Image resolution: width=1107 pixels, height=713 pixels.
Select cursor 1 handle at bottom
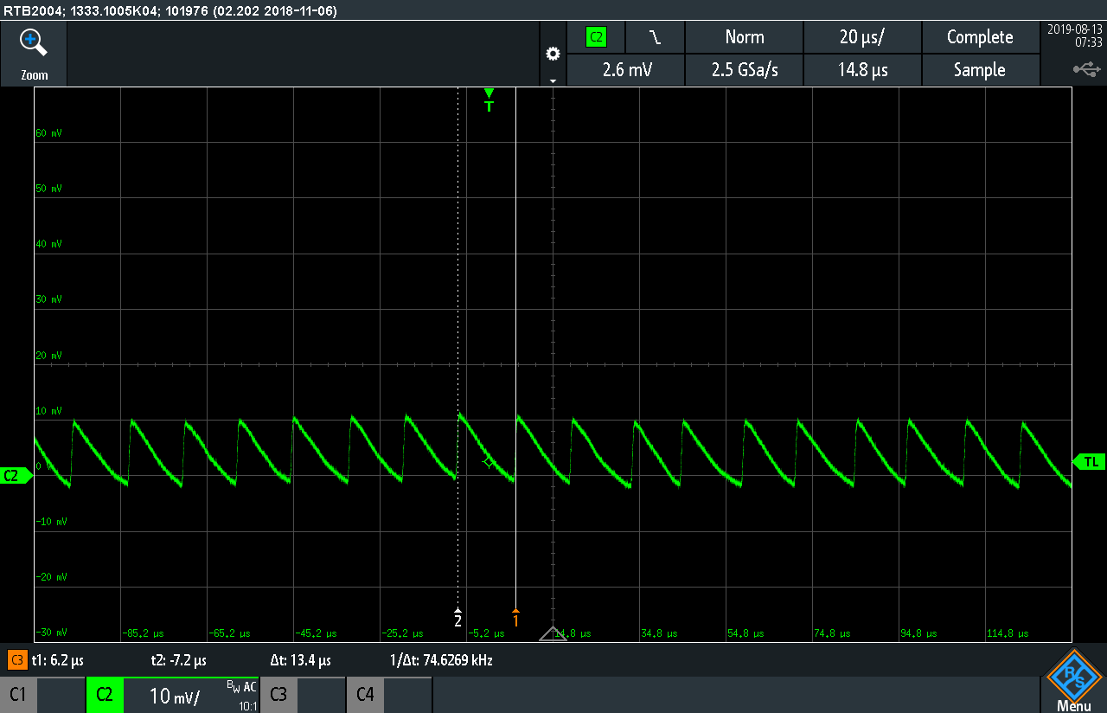pos(515,618)
